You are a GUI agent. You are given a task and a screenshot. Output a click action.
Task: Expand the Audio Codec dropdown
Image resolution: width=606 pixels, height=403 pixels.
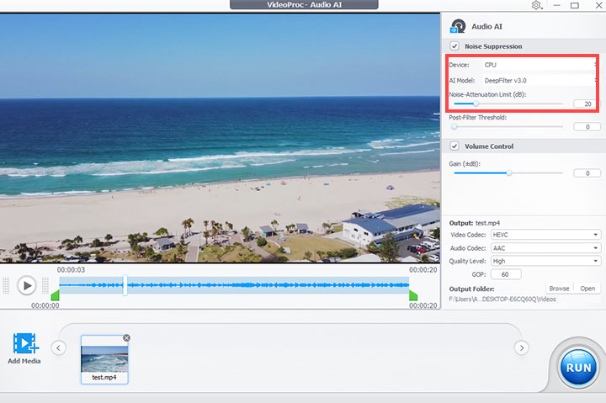[x=545, y=248]
